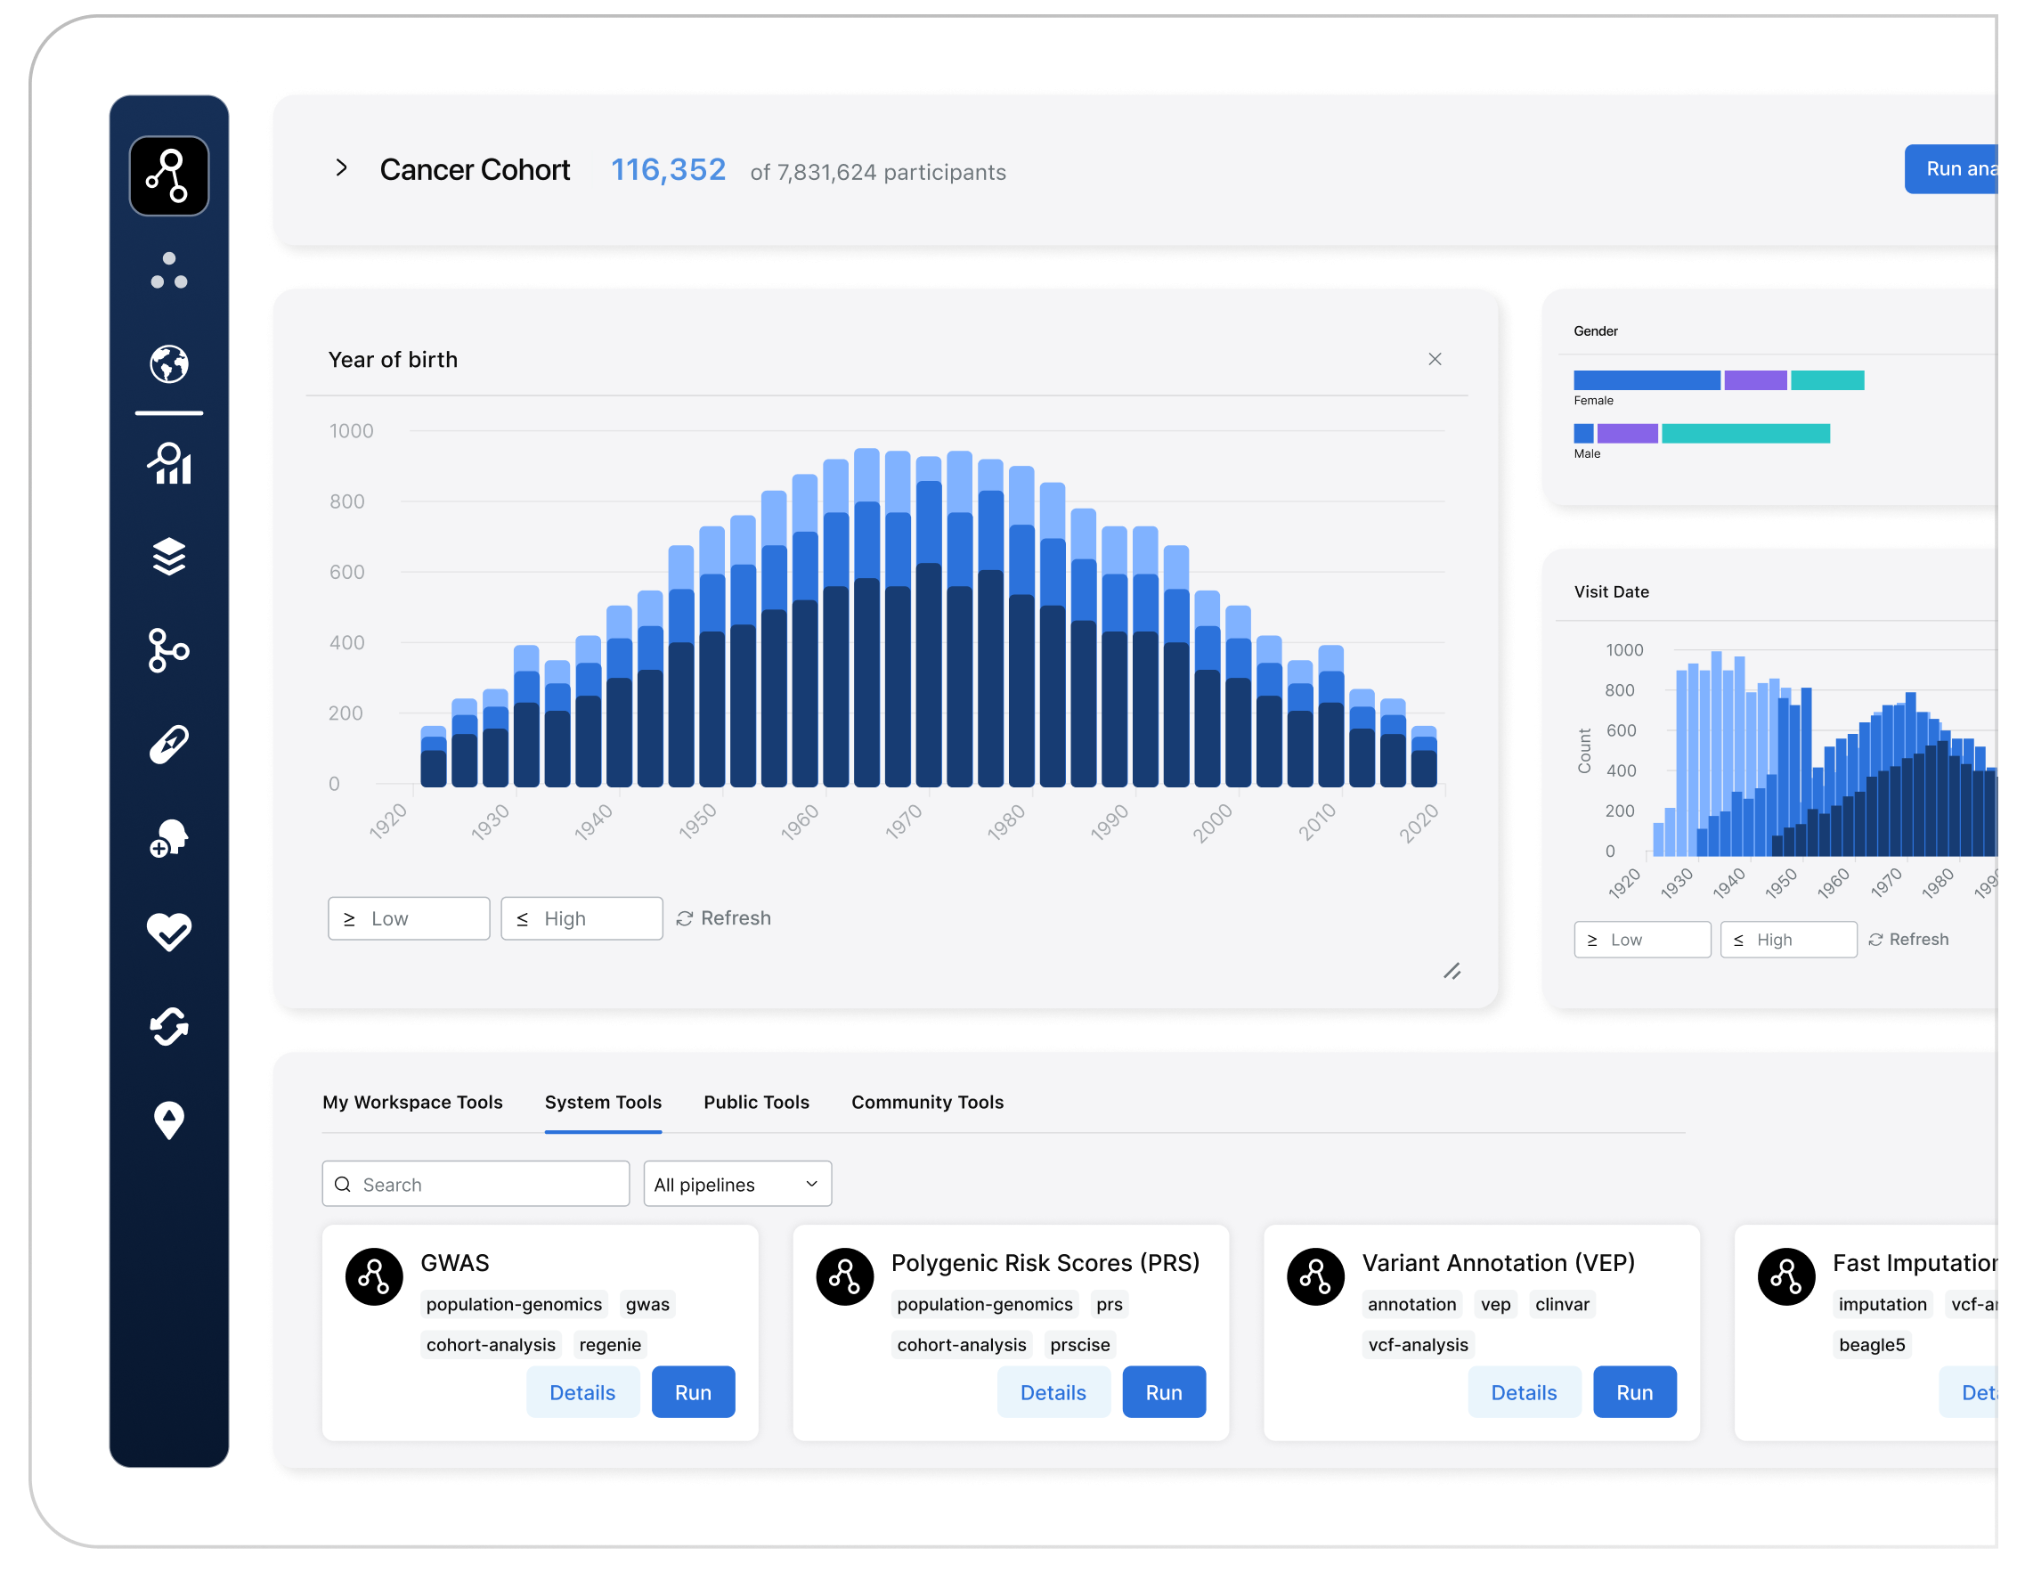Click the gwas tag

pos(648,1304)
